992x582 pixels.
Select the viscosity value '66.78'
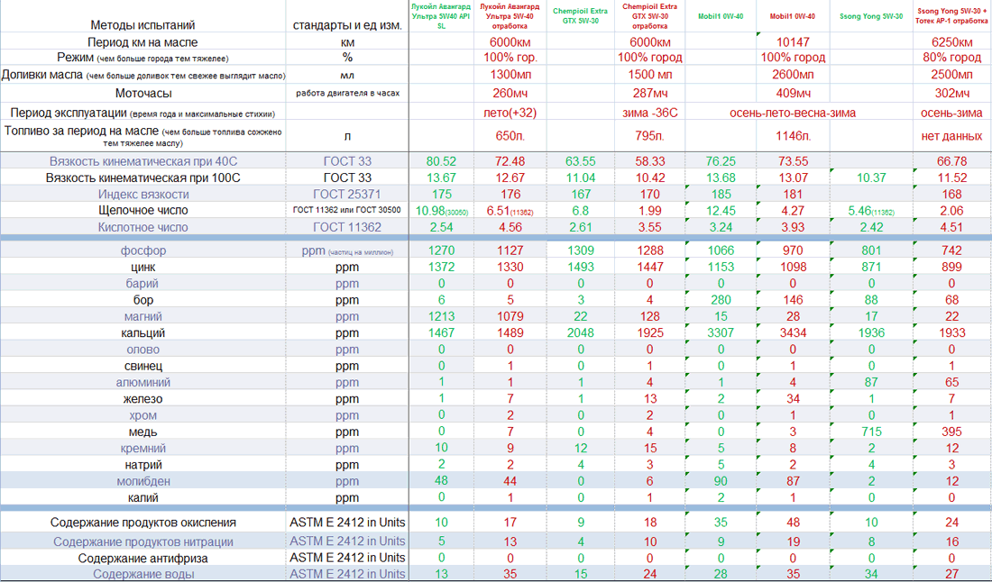click(x=951, y=162)
